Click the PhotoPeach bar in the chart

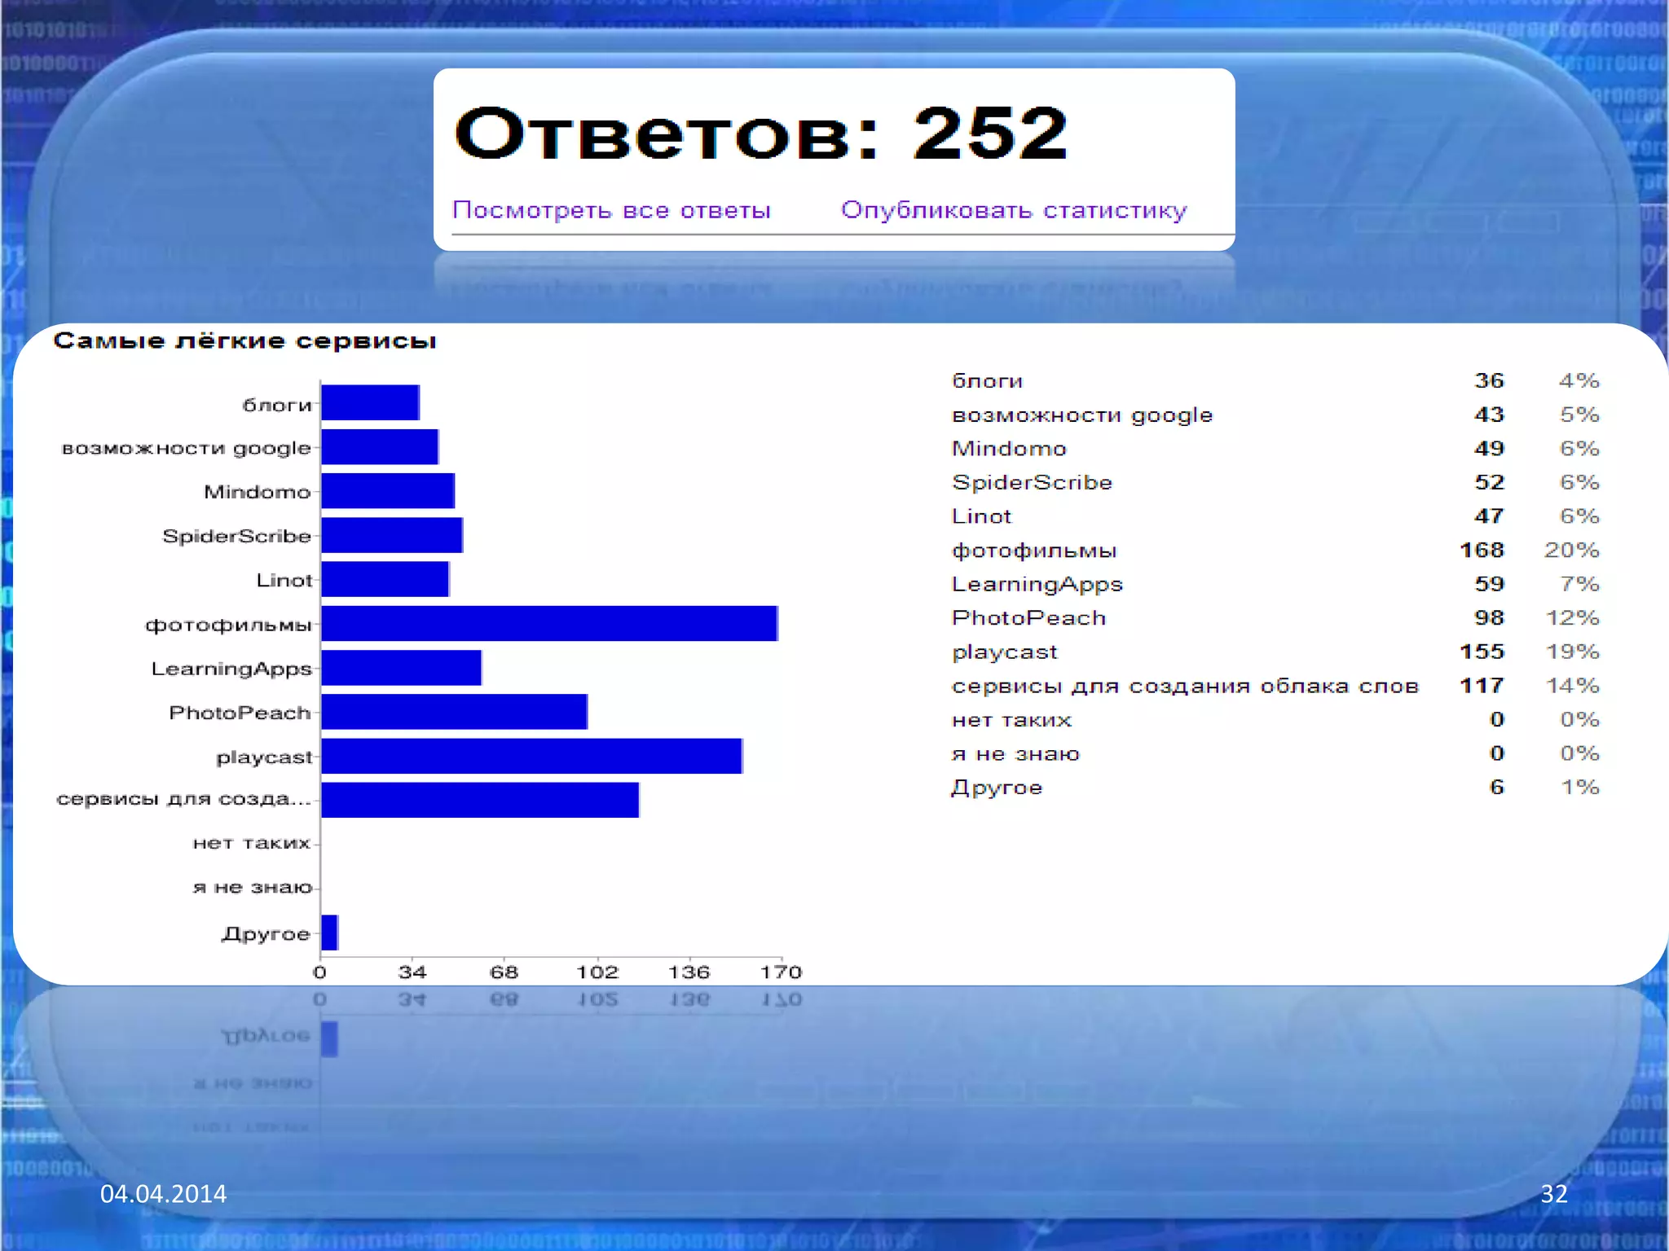[x=454, y=712]
